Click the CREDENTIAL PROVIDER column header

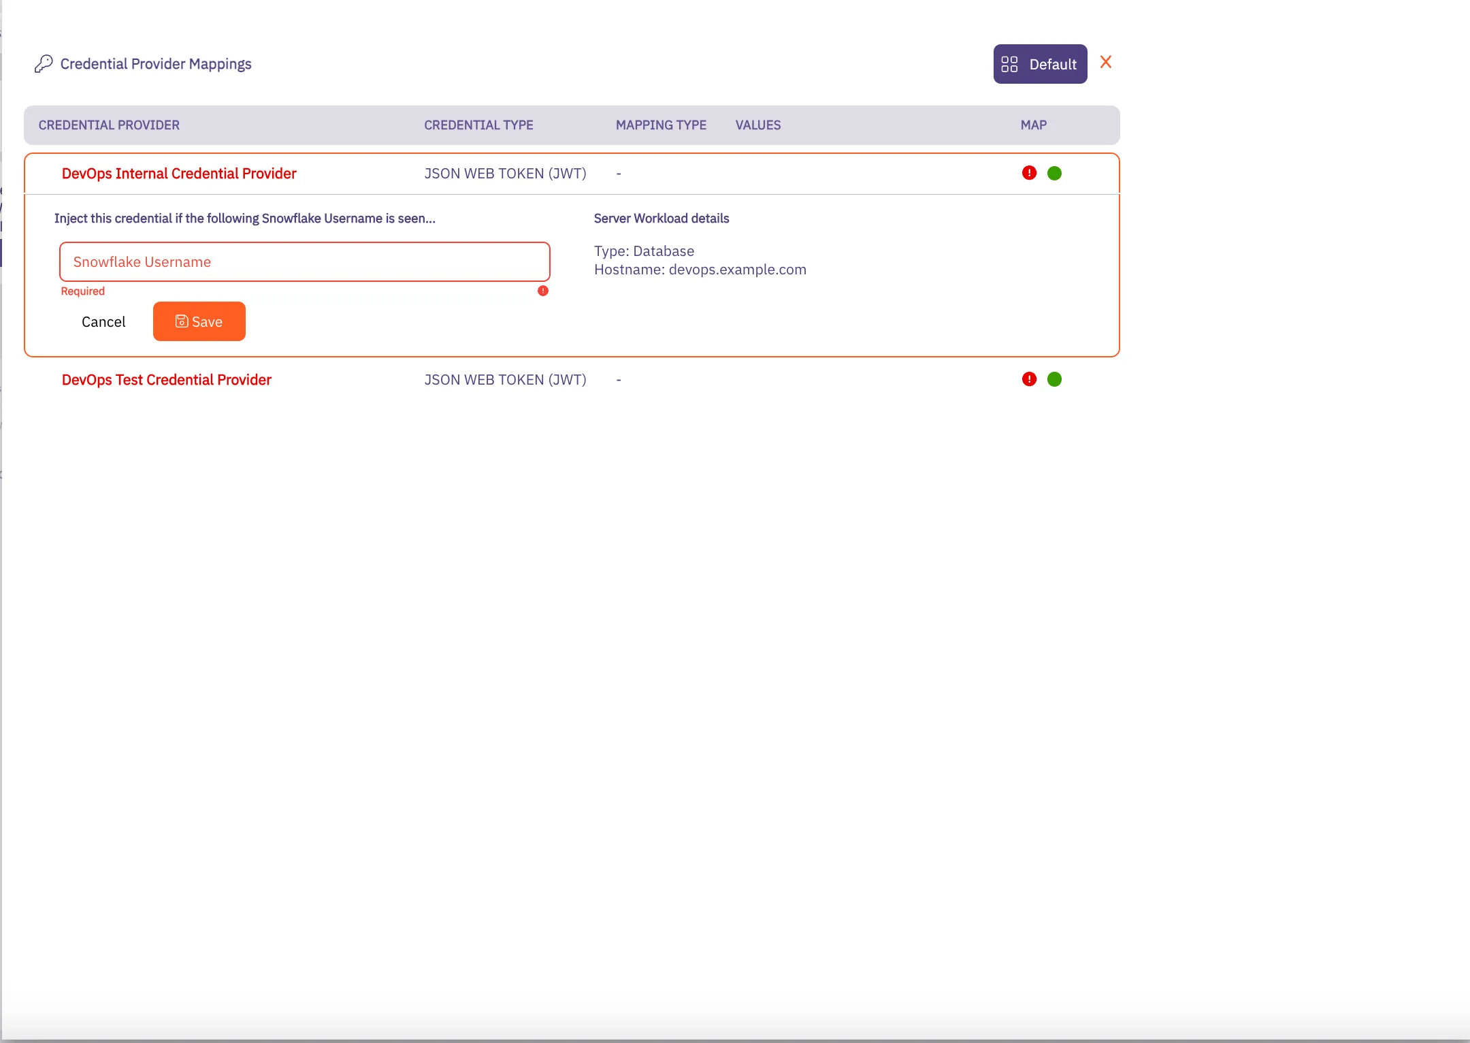tap(109, 125)
